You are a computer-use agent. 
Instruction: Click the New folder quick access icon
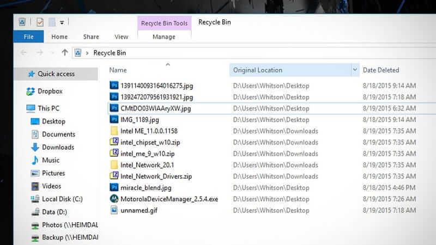[x=52, y=22]
